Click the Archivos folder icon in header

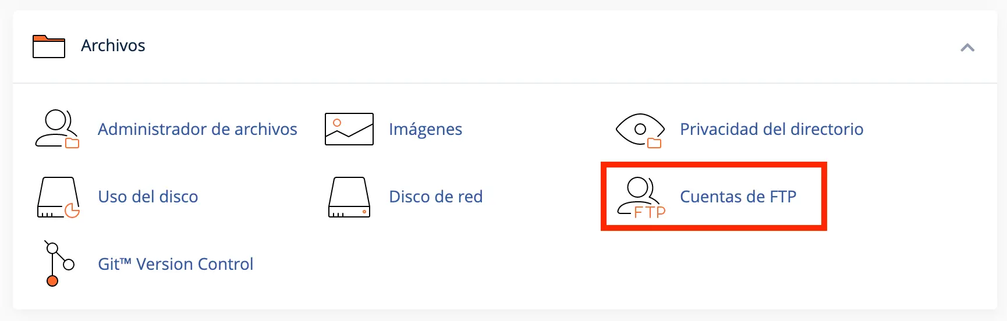click(49, 47)
